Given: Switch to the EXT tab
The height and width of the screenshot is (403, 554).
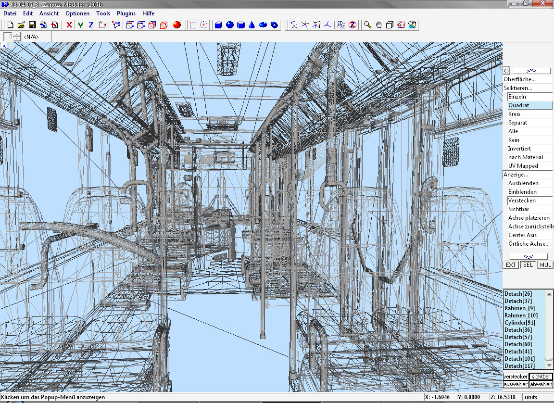Looking at the screenshot, I should (x=511, y=265).
